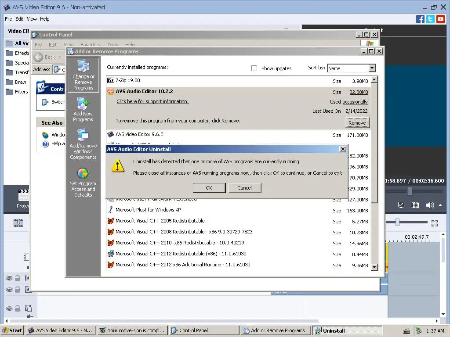Select Visual C++ 2012 x86 Additional Runtime row

[239, 265]
